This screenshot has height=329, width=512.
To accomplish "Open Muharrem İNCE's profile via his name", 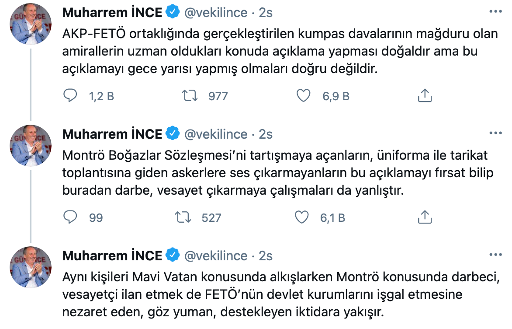I will (115, 12).
